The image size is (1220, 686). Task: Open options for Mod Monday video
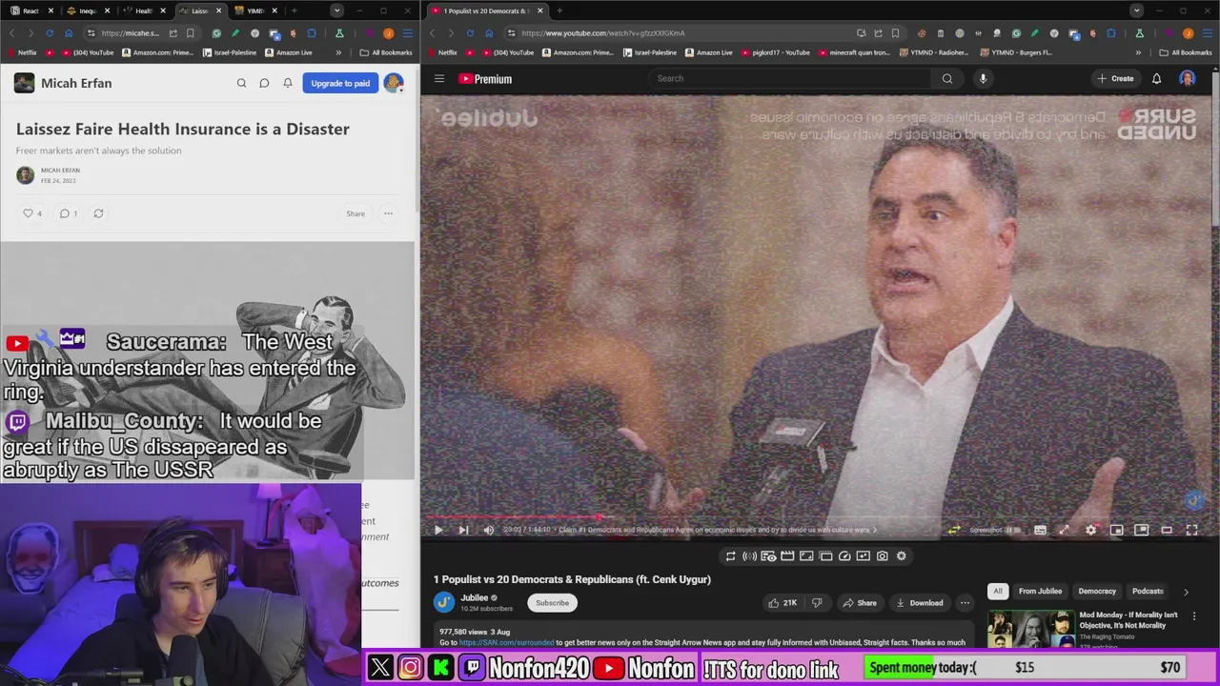pos(1193,616)
